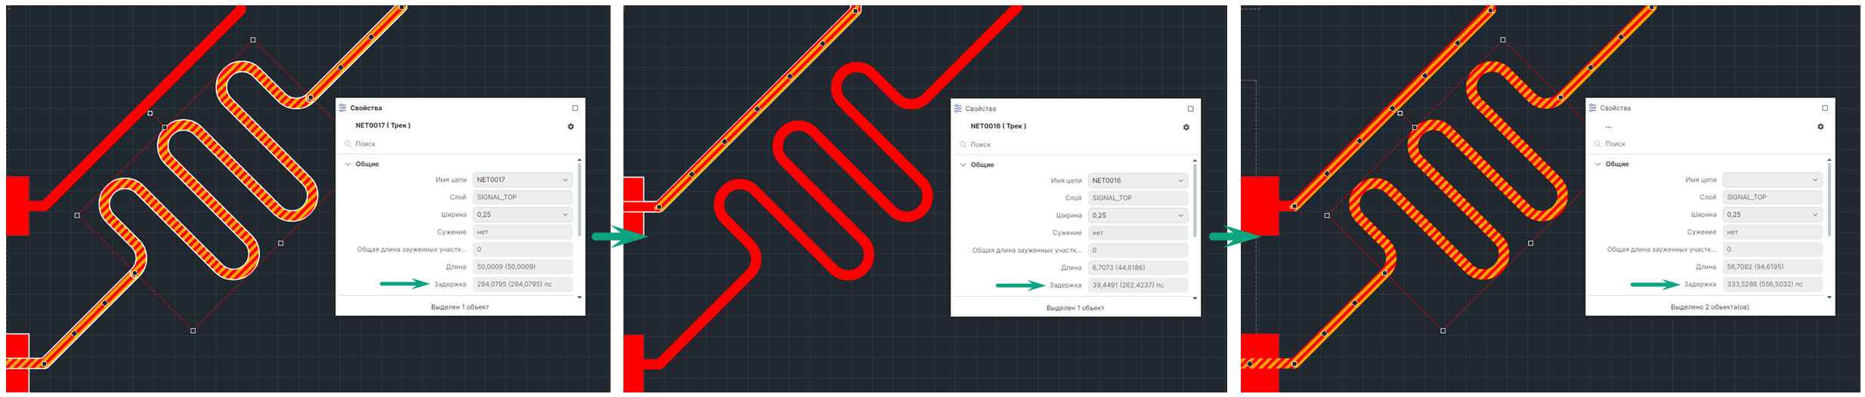The width and height of the screenshot is (1865, 397).
Task: Click Слой SIGNAL_TOP field in NET0016 panel
Action: coord(1138,198)
